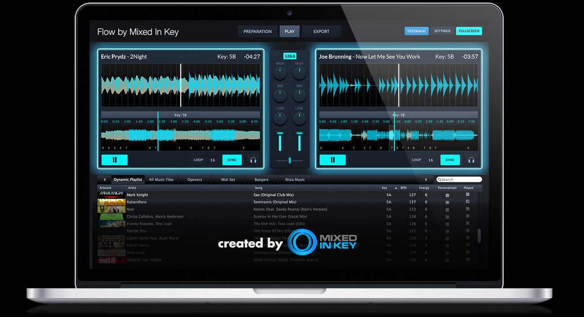The width and height of the screenshot is (584, 317).
Task: Switch to the PREPARATION tab
Action: [258, 31]
